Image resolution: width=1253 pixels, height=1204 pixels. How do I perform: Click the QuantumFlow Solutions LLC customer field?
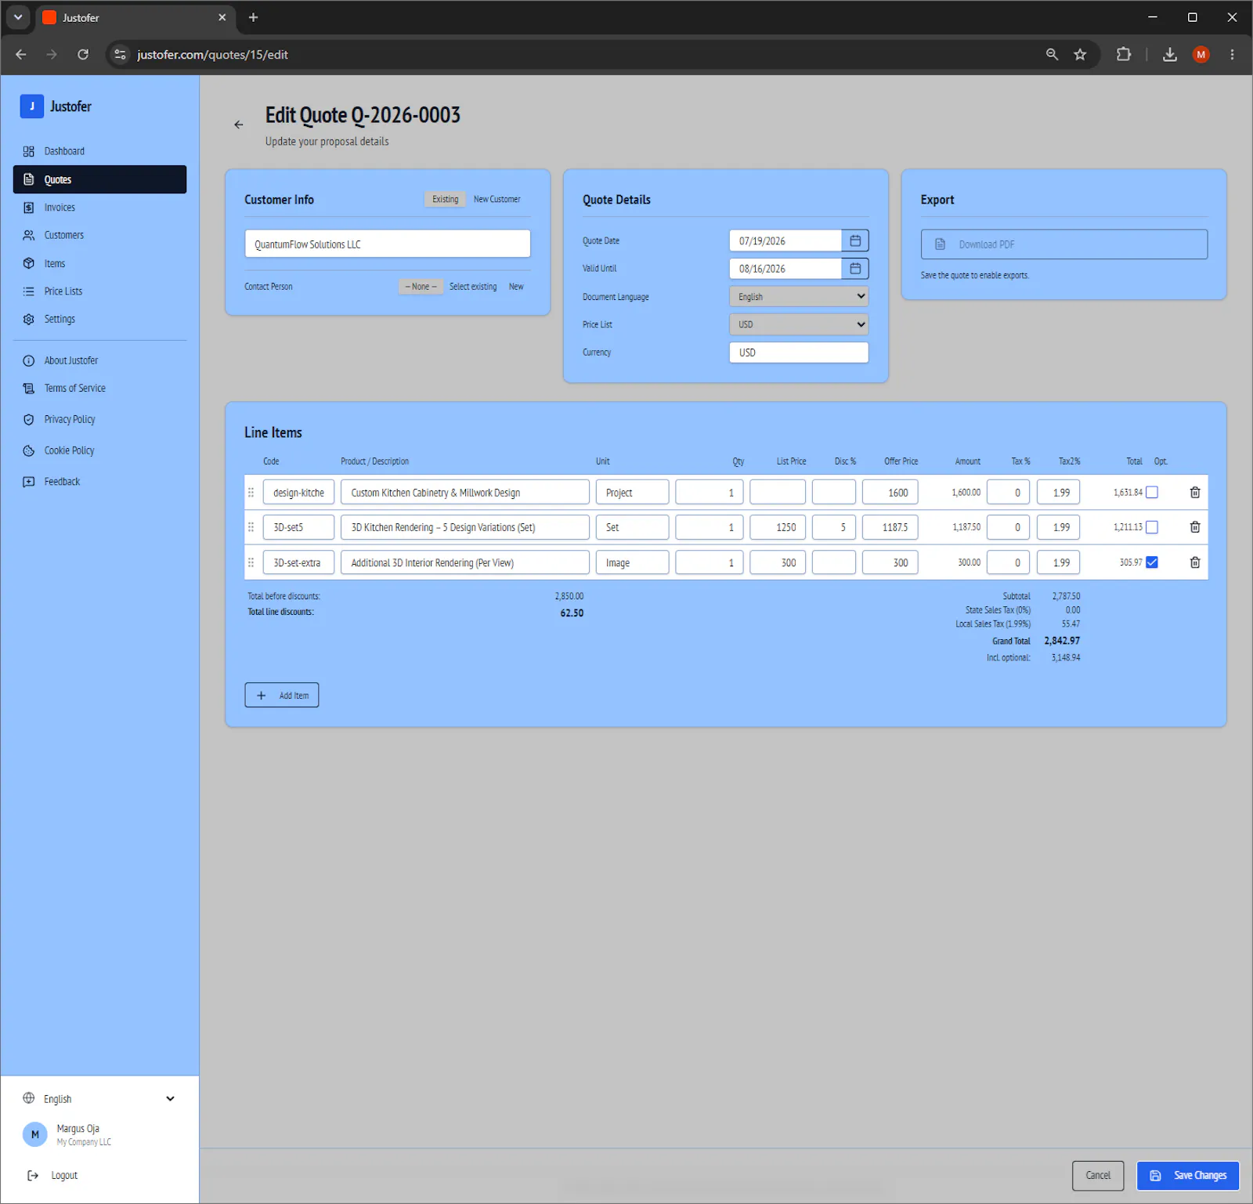(x=388, y=244)
